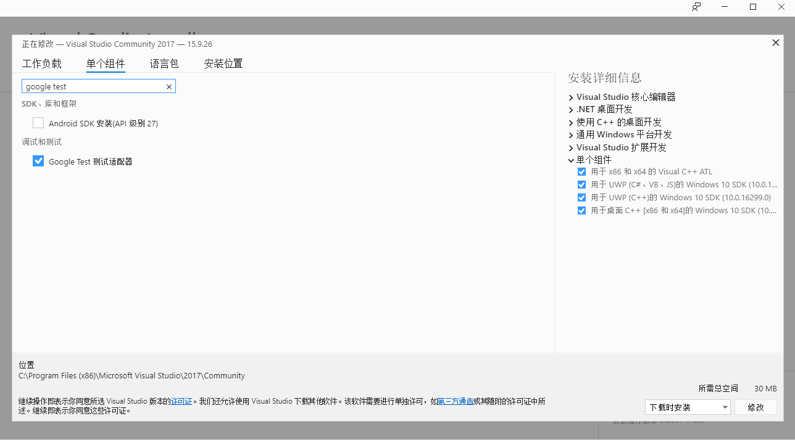Click the 调试和测试 category heading

(x=41, y=142)
